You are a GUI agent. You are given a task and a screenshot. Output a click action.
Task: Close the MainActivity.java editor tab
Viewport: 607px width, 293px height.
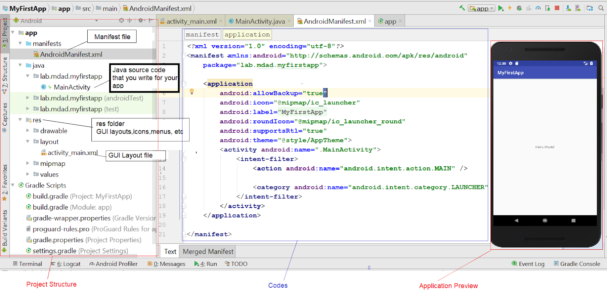(x=289, y=21)
